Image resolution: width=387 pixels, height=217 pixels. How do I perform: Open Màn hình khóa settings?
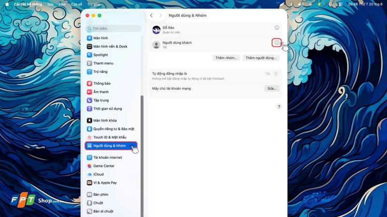102,120
